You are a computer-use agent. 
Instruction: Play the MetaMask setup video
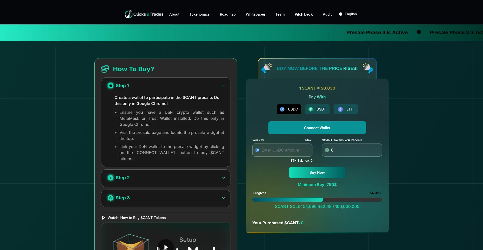pos(166,246)
